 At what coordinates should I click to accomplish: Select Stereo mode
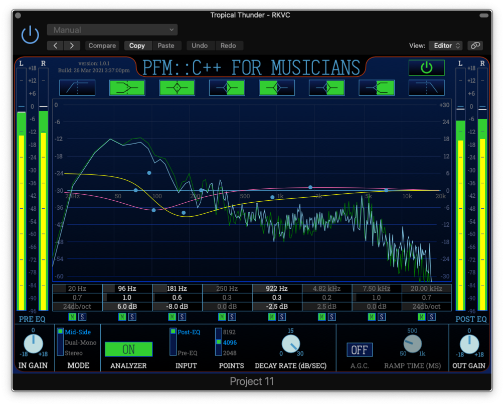pos(74,353)
